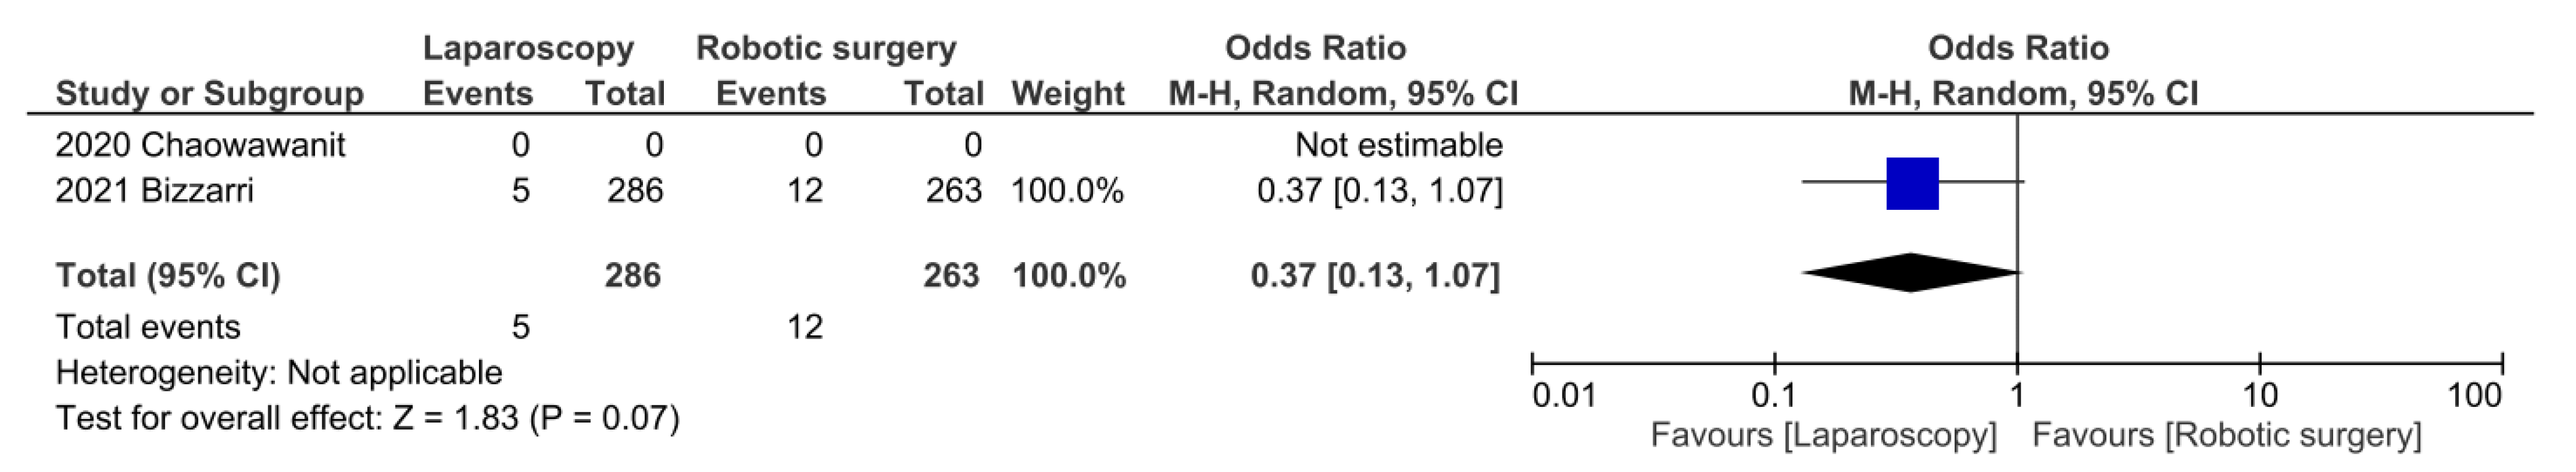The height and width of the screenshot is (472, 2576).
Task: Click the black diamond pooled estimate
Action: pyautogui.click(x=1911, y=273)
